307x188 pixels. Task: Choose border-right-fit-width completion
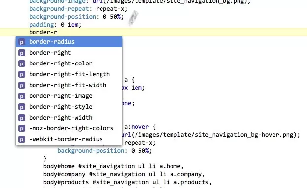pyautogui.click(x=69, y=85)
